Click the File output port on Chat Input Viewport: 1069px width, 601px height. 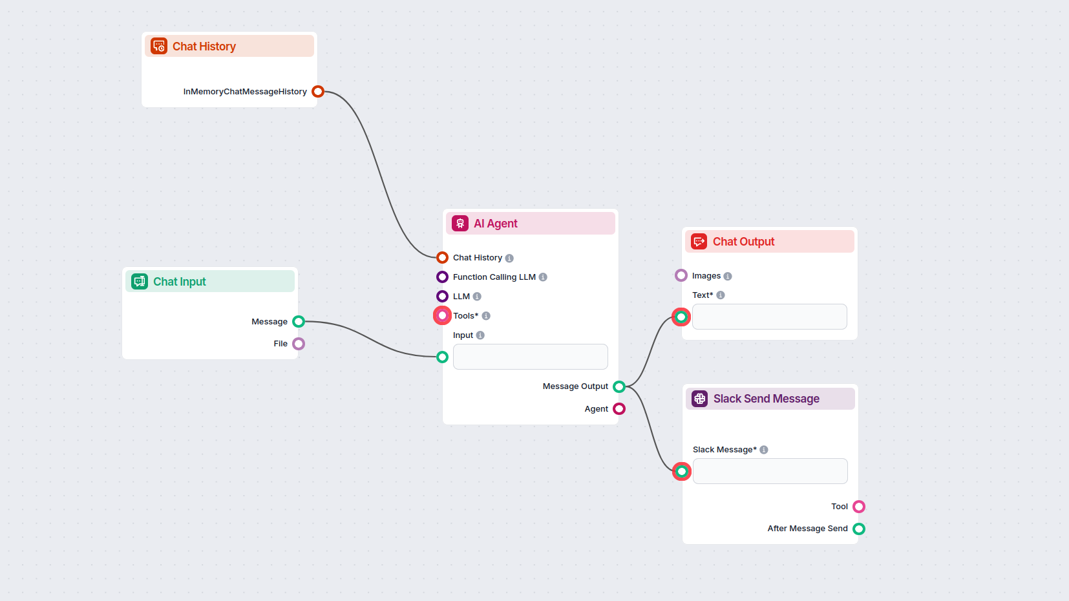[x=298, y=343]
